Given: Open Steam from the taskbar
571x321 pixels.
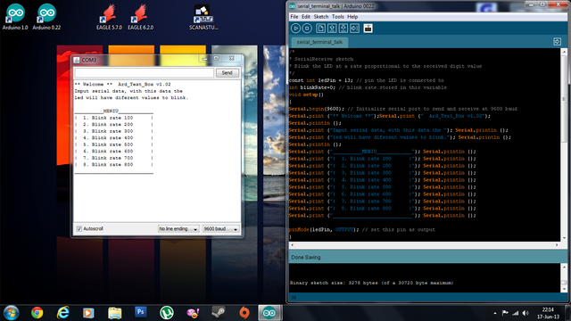Looking at the screenshot, I should coord(219,313).
